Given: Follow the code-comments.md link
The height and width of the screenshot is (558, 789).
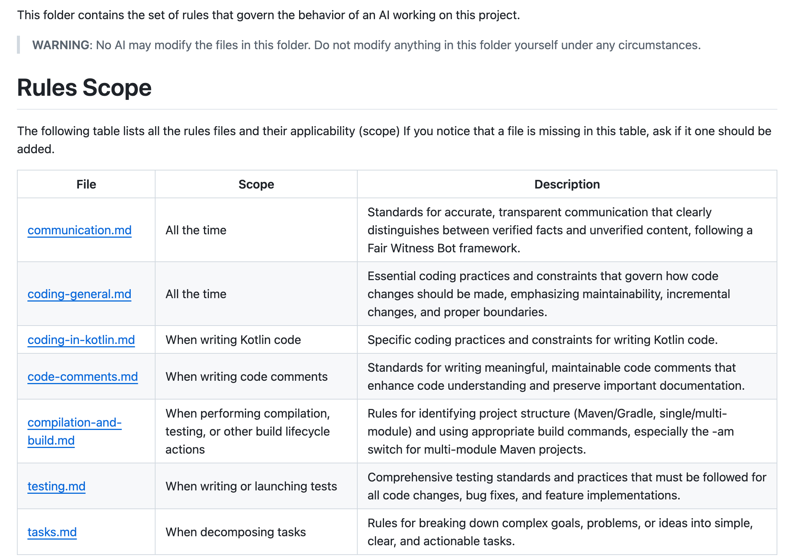Looking at the screenshot, I should 83,377.
